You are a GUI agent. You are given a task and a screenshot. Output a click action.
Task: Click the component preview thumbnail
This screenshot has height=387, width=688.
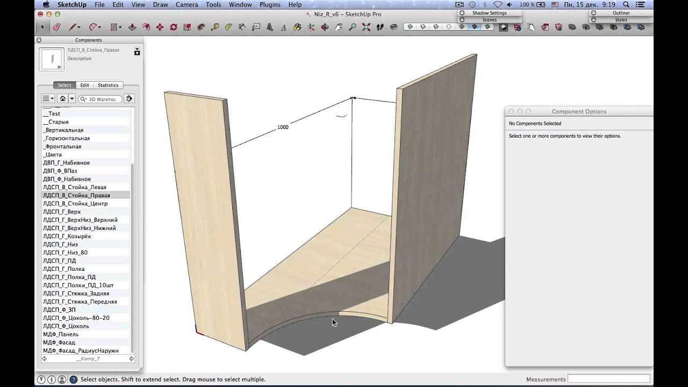pos(52,59)
